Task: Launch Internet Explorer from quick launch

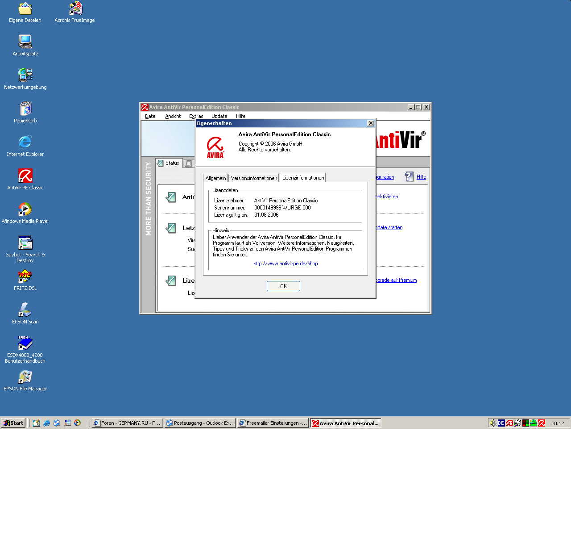Action: 47,423
